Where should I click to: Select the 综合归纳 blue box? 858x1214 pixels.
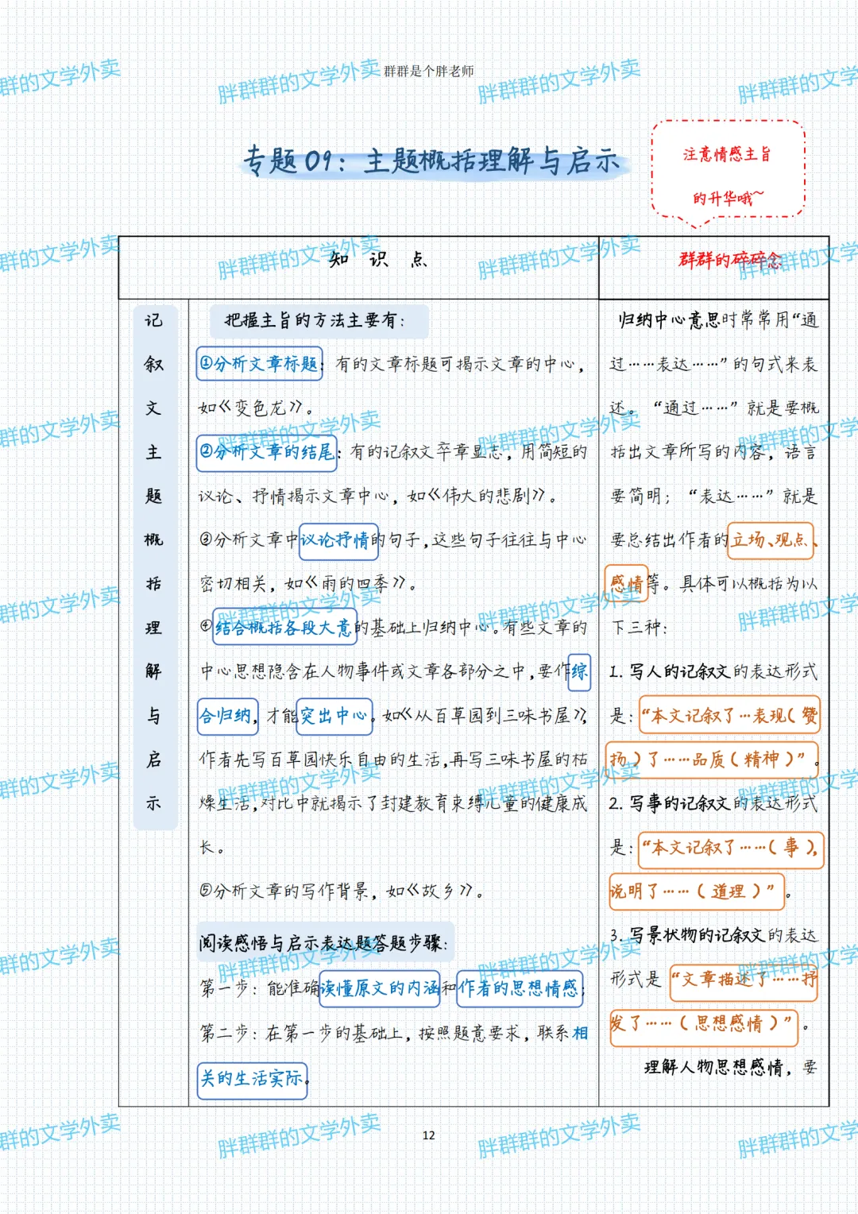pyautogui.click(x=226, y=714)
